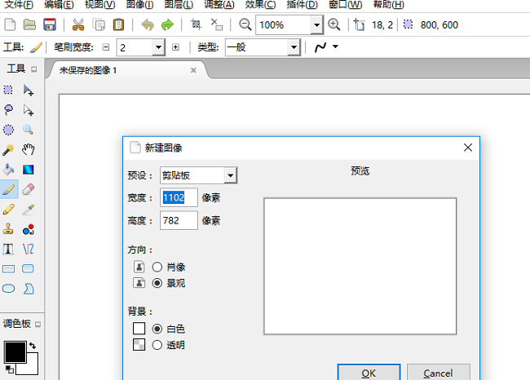This screenshot has width=530, height=380.
Task: Click the New file icon in toolbar
Action: coord(10,24)
